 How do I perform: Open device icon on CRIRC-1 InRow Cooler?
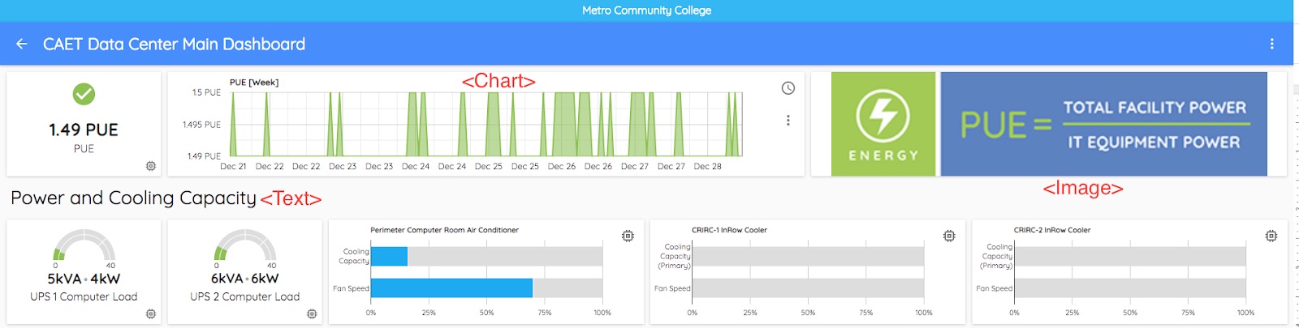click(x=949, y=236)
